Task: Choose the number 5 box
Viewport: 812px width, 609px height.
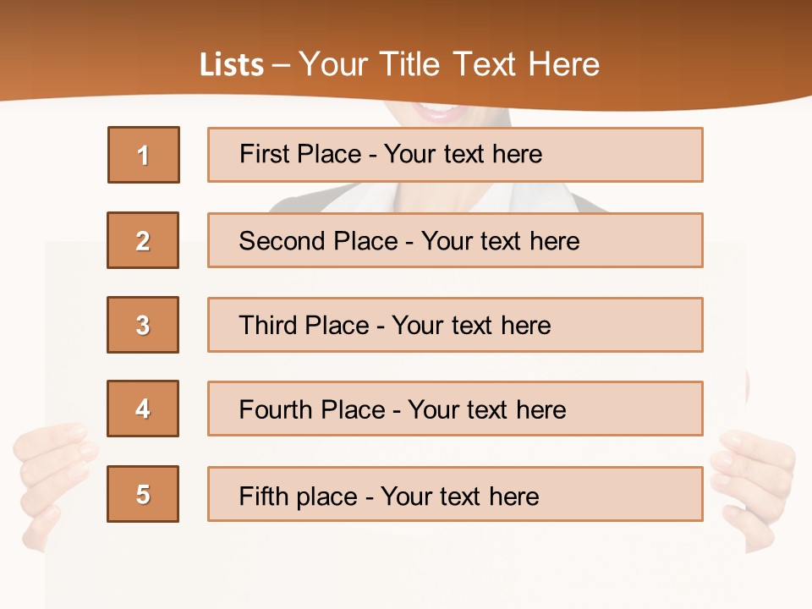Action: tap(143, 494)
